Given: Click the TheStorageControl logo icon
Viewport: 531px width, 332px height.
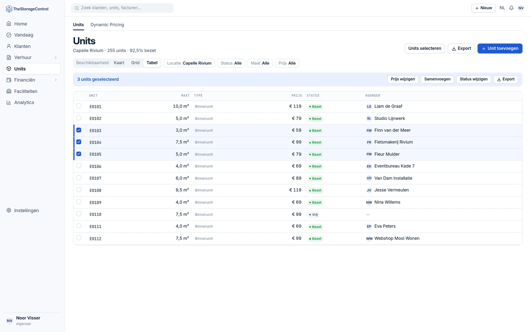Looking at the screenshot, I should (x=9, y=9).
